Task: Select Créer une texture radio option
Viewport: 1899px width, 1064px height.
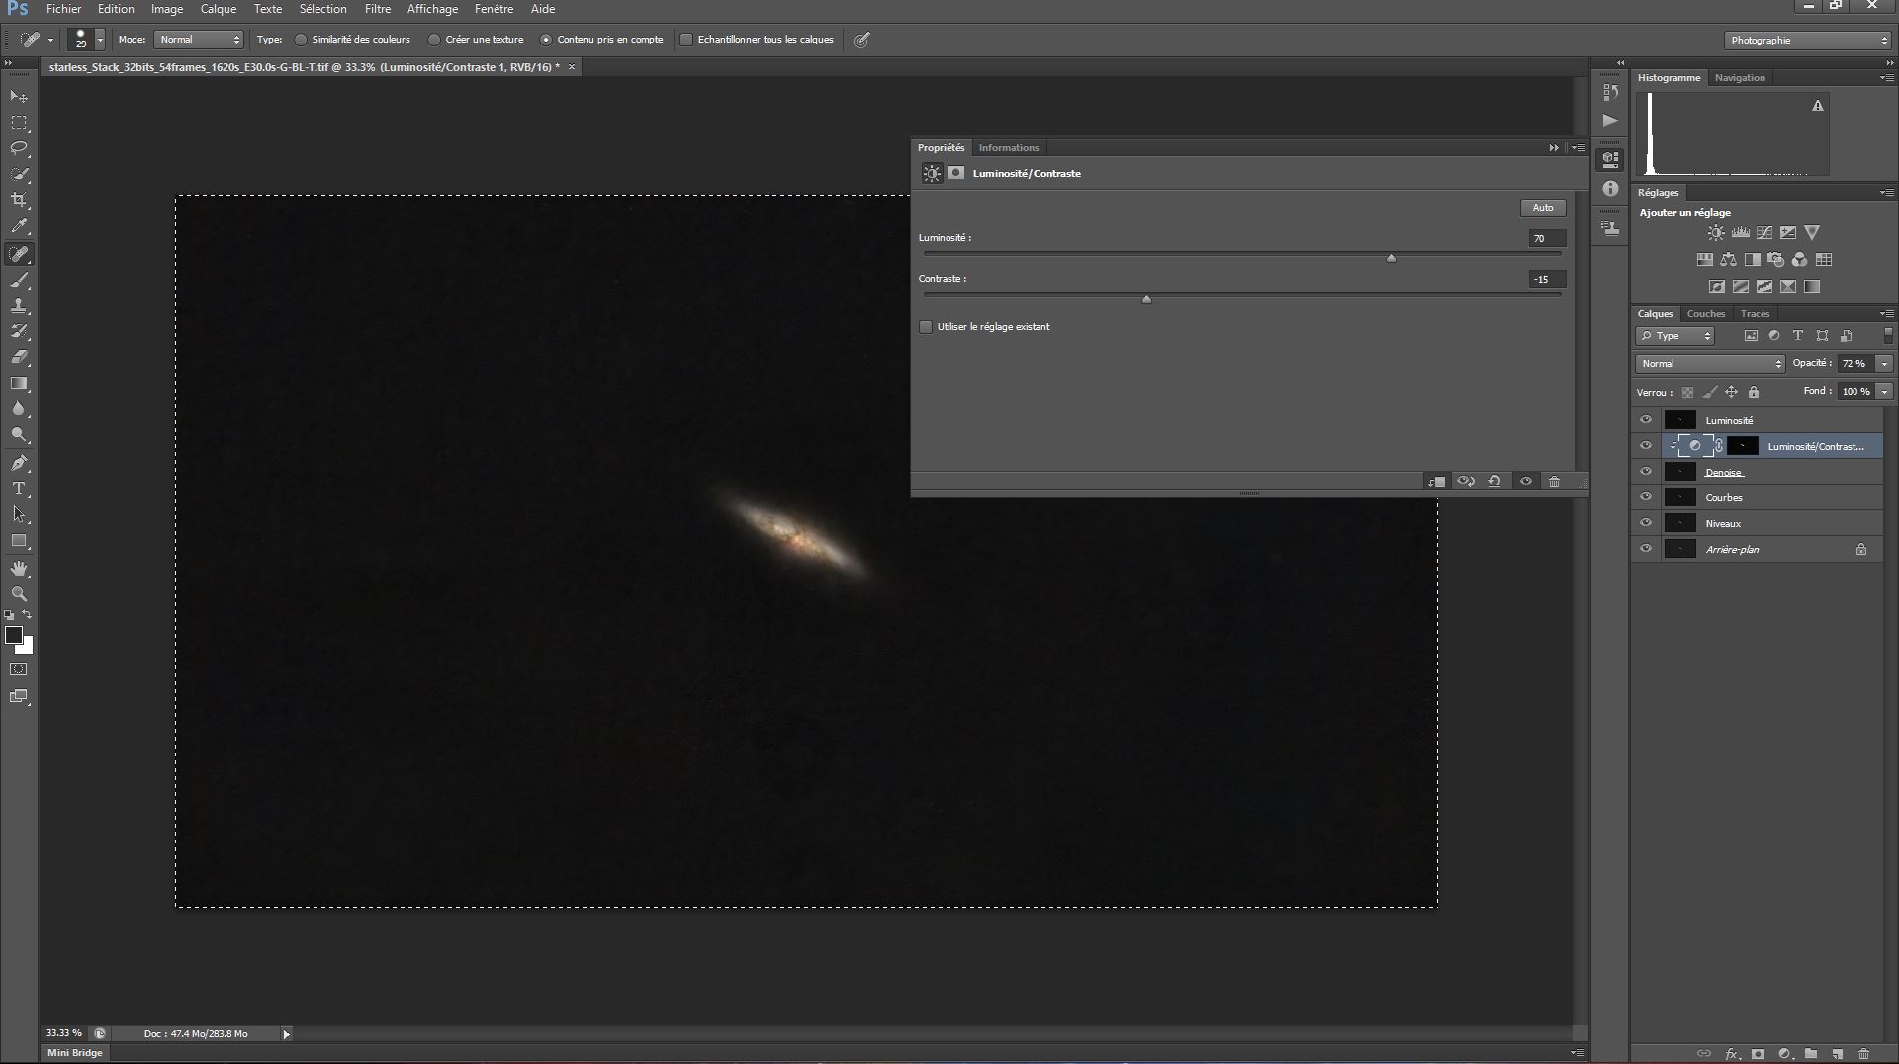Action: tap(434, 40)
